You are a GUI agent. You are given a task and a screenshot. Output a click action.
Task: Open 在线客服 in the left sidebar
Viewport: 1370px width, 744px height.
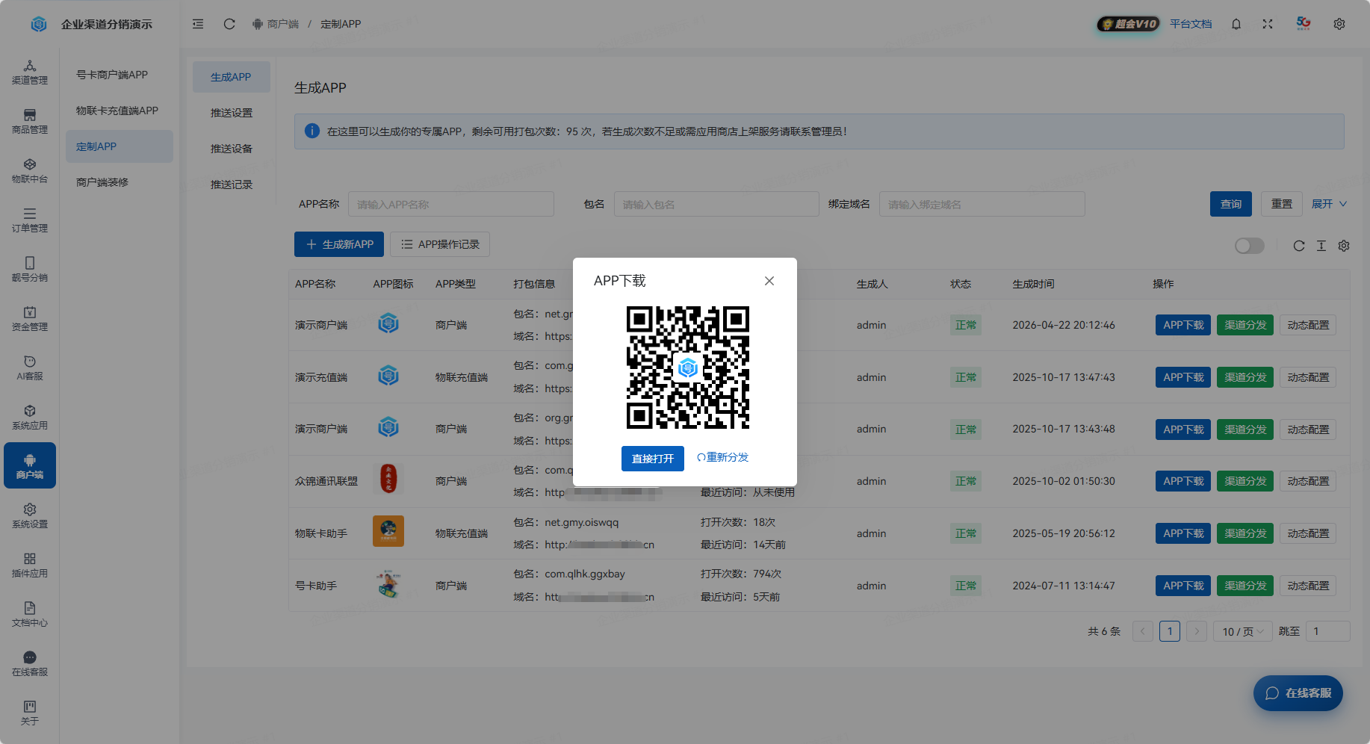[30, 664]
